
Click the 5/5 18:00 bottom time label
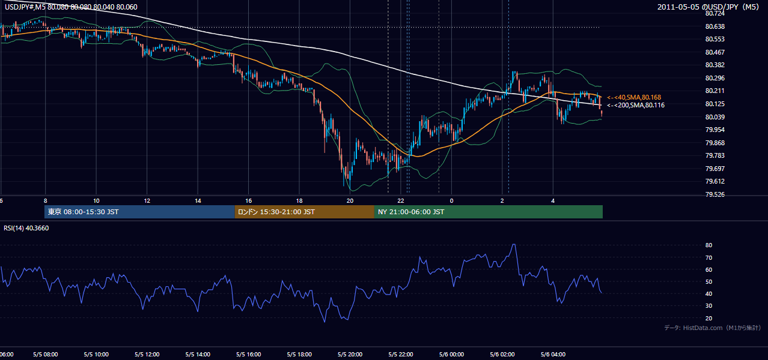(x=299, y=354)
